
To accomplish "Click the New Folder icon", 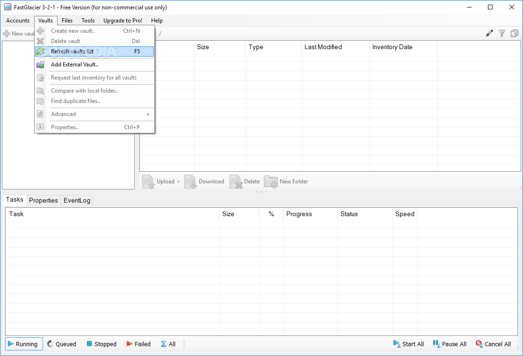I will tap(271, 182).
